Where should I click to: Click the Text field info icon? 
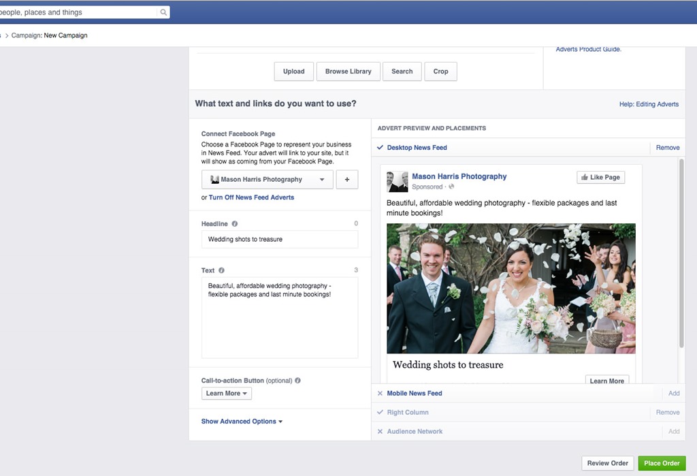pyautogui.click(x=221, y=270)
